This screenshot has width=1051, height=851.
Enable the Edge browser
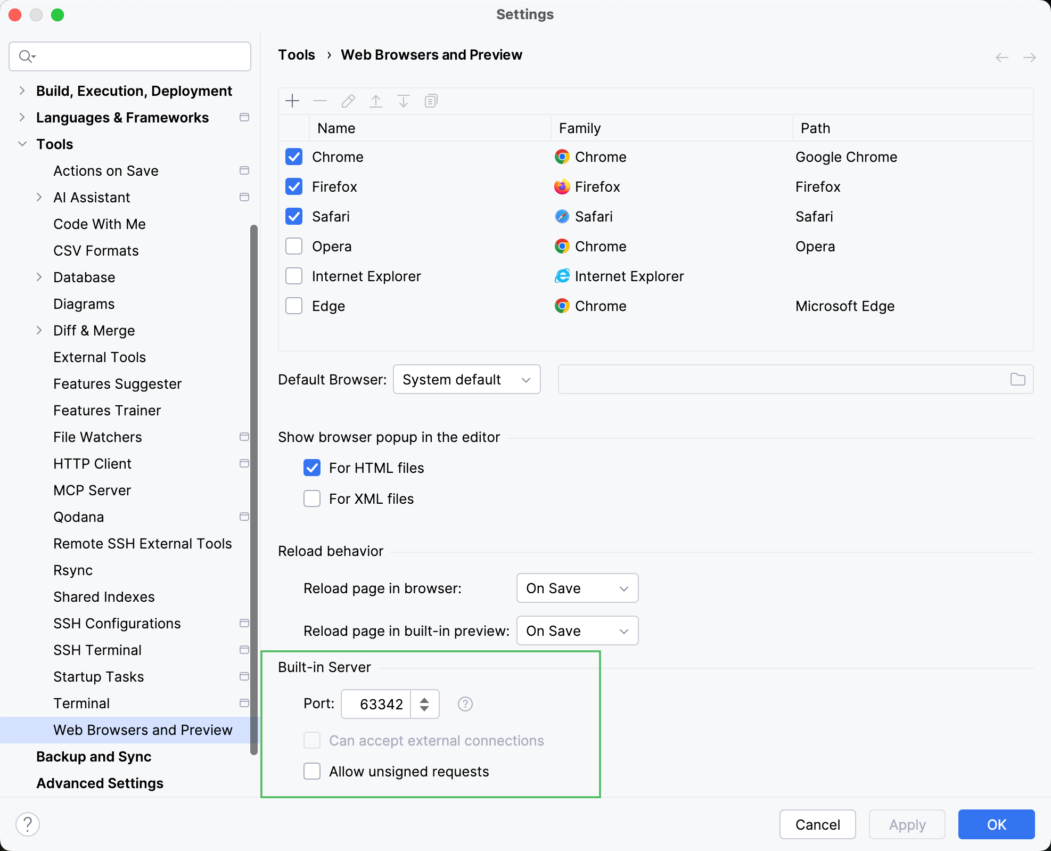(293, 306)
